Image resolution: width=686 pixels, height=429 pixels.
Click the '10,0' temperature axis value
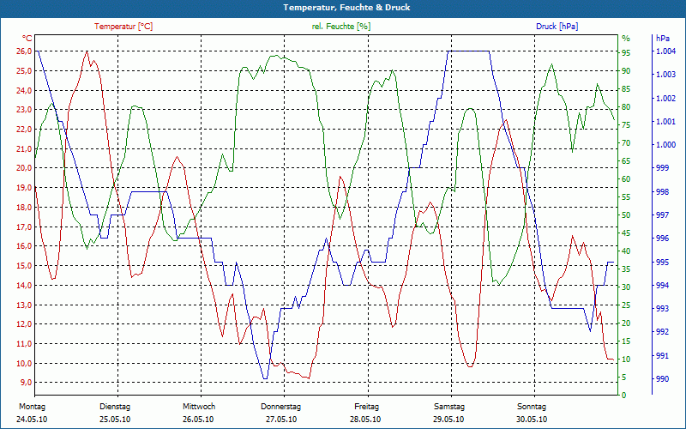coord(24,364)
